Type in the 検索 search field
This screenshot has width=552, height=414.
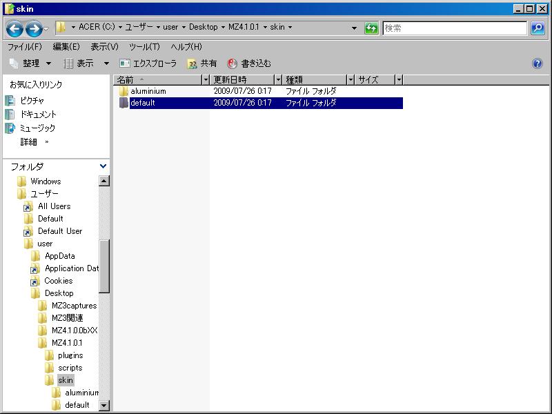(454, 28)
